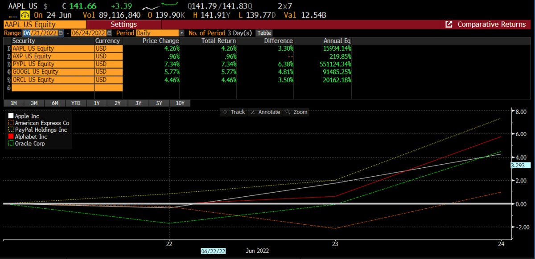Click the last price 141.66
Viewport: 535px width, 259px height.
tap(82, 6)
